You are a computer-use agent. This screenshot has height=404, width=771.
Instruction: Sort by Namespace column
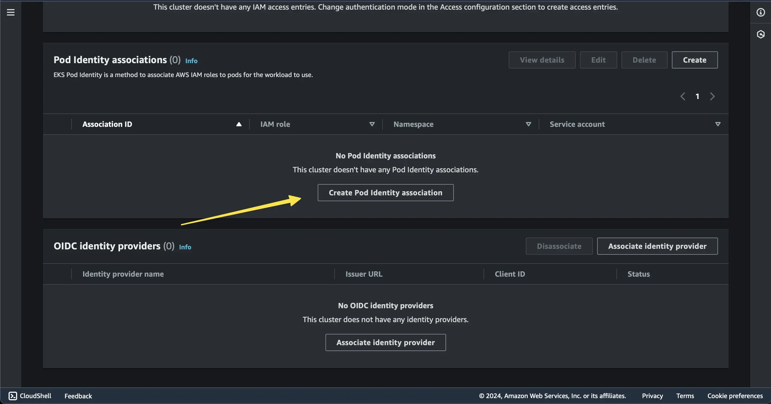(x=528, y=124)
